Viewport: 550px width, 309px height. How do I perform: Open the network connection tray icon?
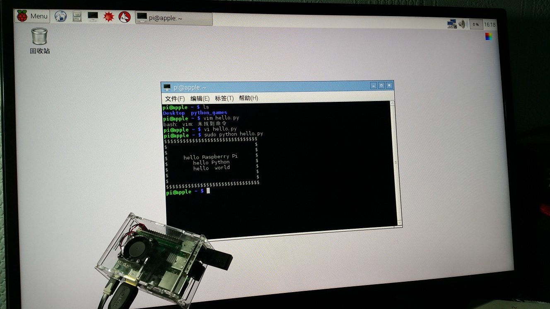(x=452, y=24)
